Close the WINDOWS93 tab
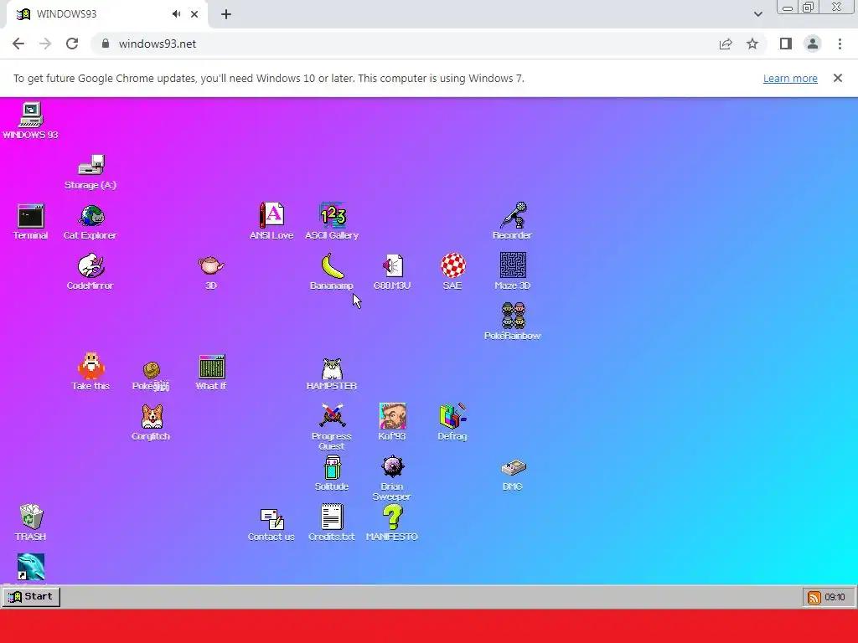This screenshot has width=858, height=643. (194, 14)
